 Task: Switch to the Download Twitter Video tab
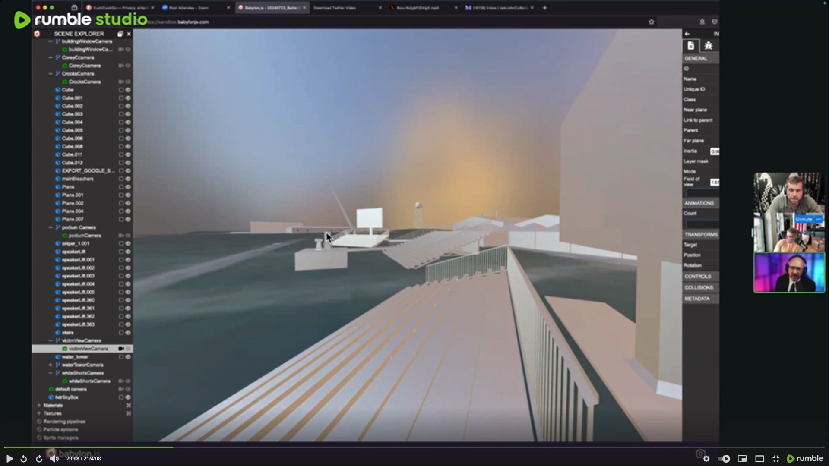(x=347, y=8)
